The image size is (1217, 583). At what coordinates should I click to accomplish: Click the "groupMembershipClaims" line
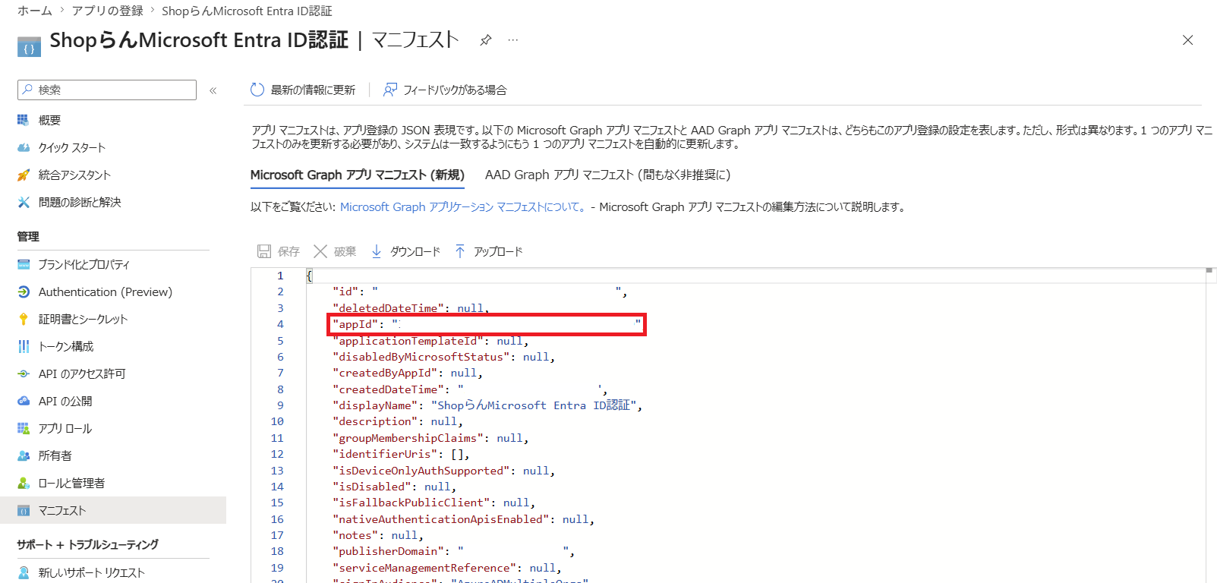tap(430, 438)
